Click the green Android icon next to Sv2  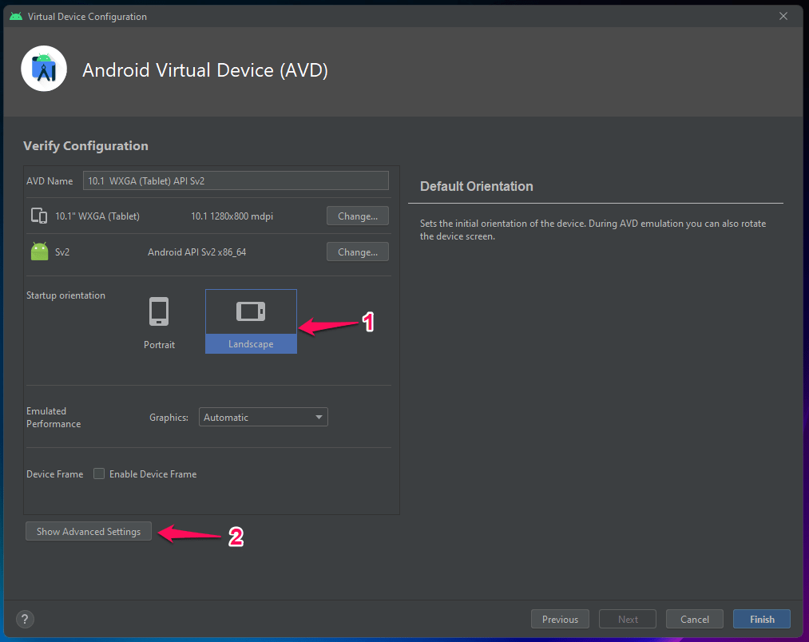40,252
